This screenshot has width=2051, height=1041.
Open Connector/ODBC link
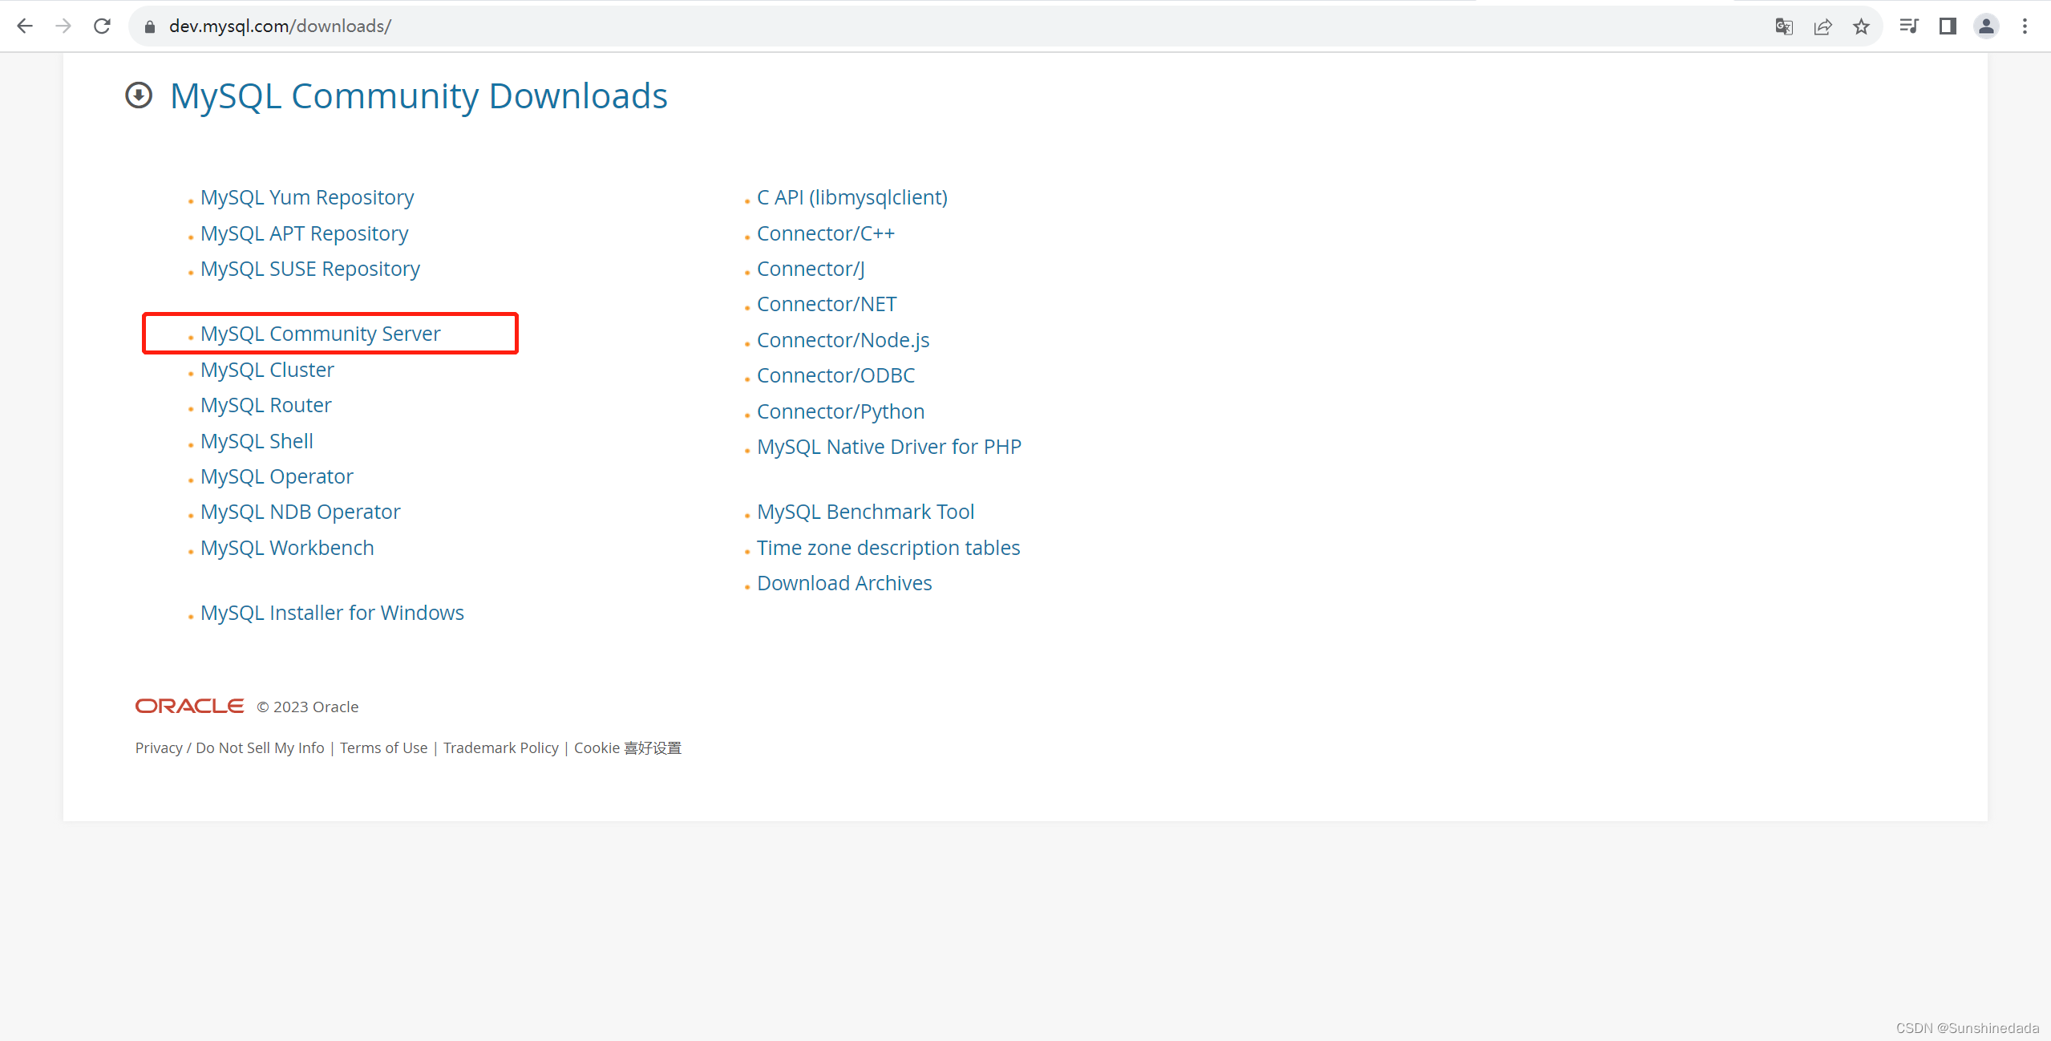[x=835, y=375]
